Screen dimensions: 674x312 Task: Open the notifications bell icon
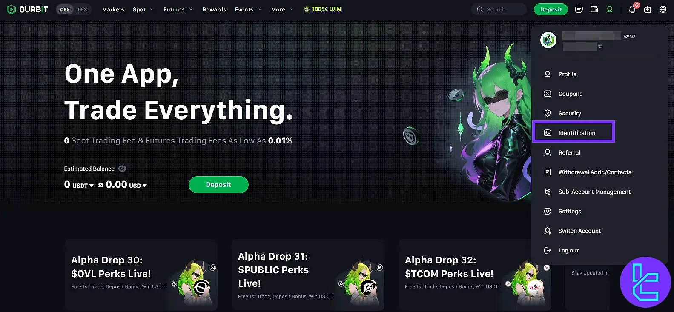632,9
